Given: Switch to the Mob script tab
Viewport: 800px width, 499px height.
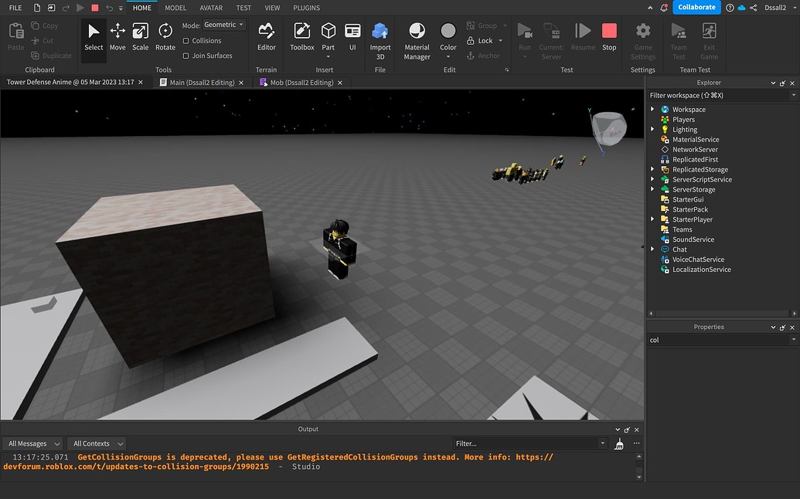Looking at the screenshot, I should (x=301, y=83).
